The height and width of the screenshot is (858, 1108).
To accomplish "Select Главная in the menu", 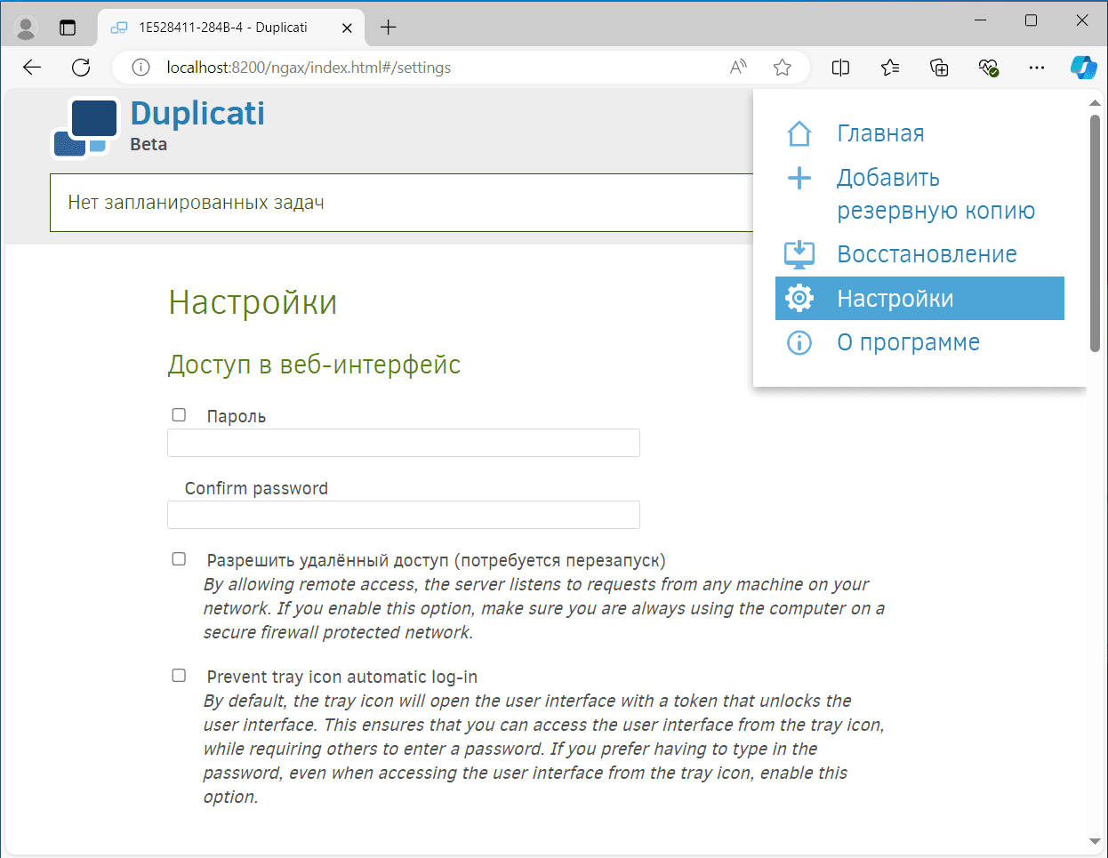I will click(919, 133).
